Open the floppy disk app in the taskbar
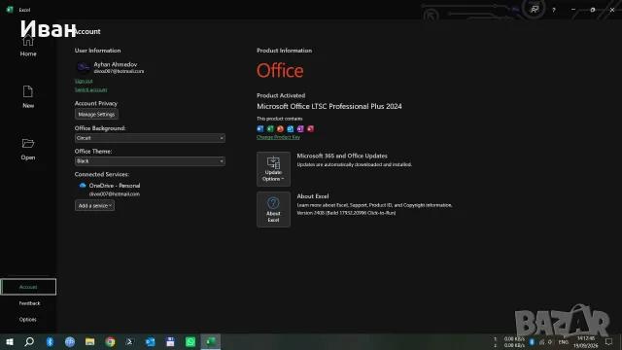This screenshot has height=350, width=622. pos(170,341)
